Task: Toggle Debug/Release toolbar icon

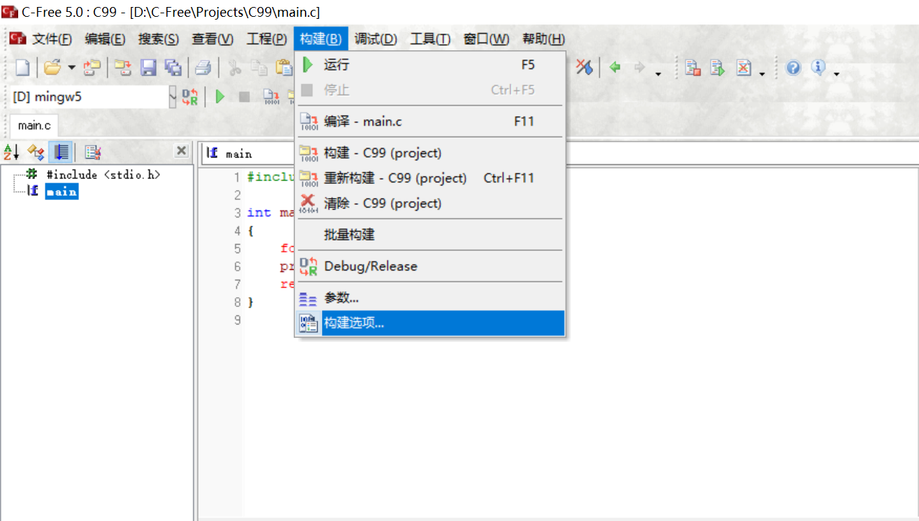Action: (190, 97)
